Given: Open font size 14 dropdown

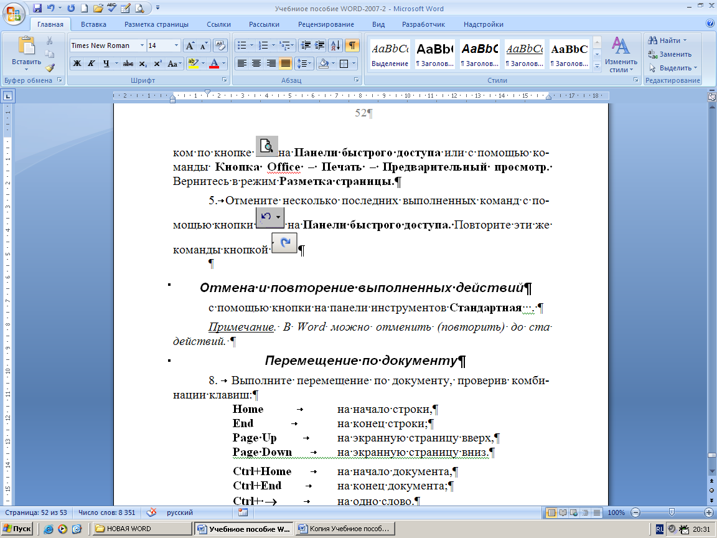Looking at the screenshot, I should tap(177, 45).
